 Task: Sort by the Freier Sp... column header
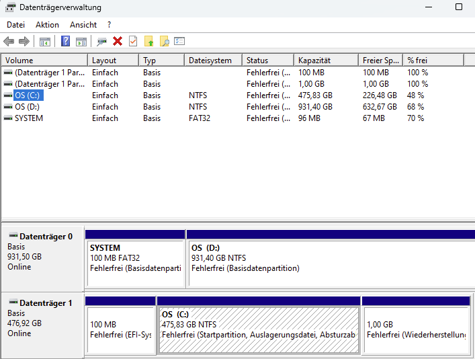pyautogui.click(x=381, y=61)
